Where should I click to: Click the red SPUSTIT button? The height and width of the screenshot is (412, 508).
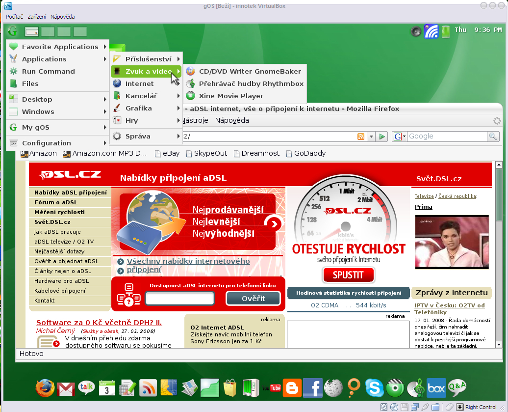[348, 275]
